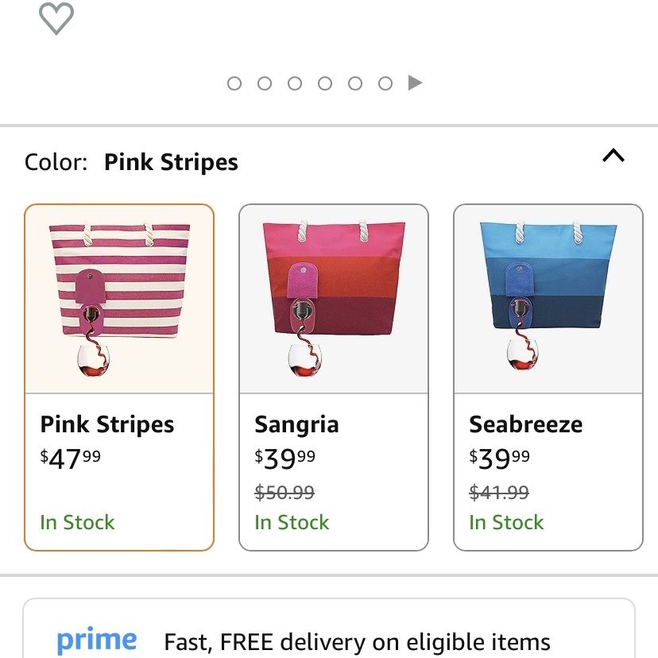Tap the heart wishlist icon
This screenshot has height=658, width=658.
pyautogui.click(x=56, y=18)
